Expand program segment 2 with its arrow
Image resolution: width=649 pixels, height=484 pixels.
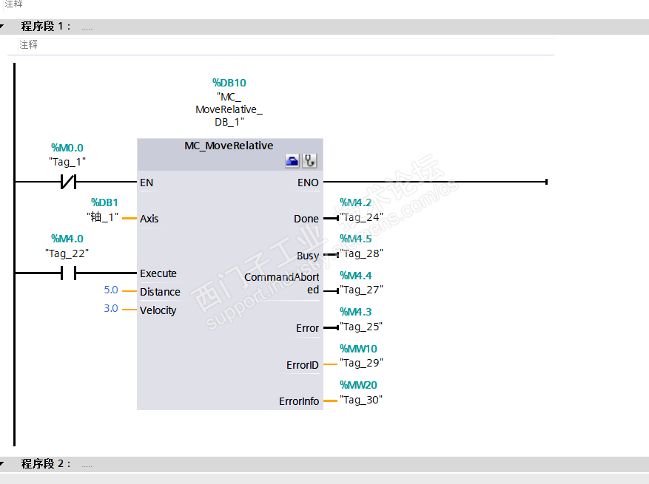pos(3,464)
